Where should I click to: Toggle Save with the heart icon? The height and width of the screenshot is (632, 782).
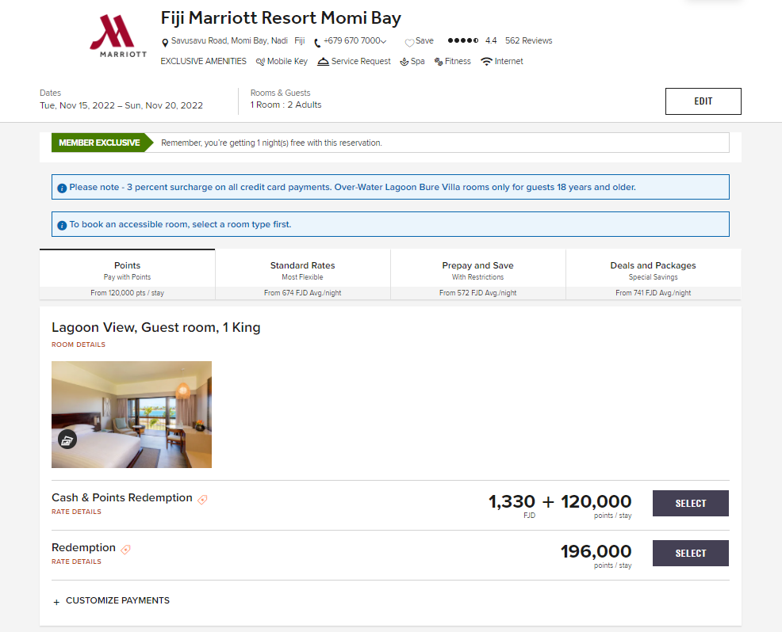(410, 40)
